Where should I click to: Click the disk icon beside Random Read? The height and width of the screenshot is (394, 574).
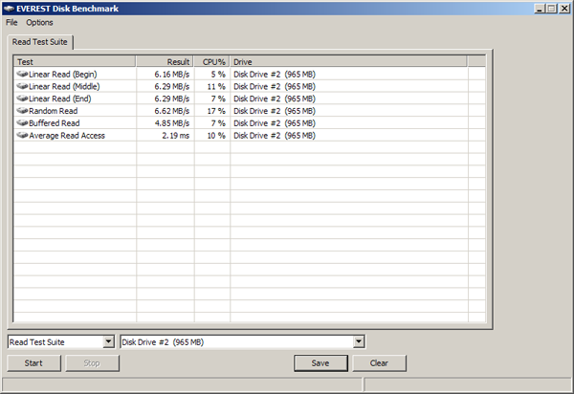[x=22, y=111]
